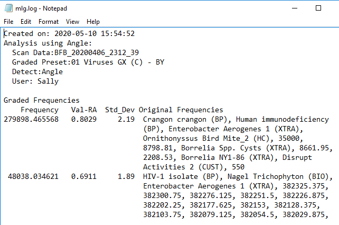The height and width of the screenshot is (225, 339).
Task: Click the User: Sally line
Action: [35, 81]
